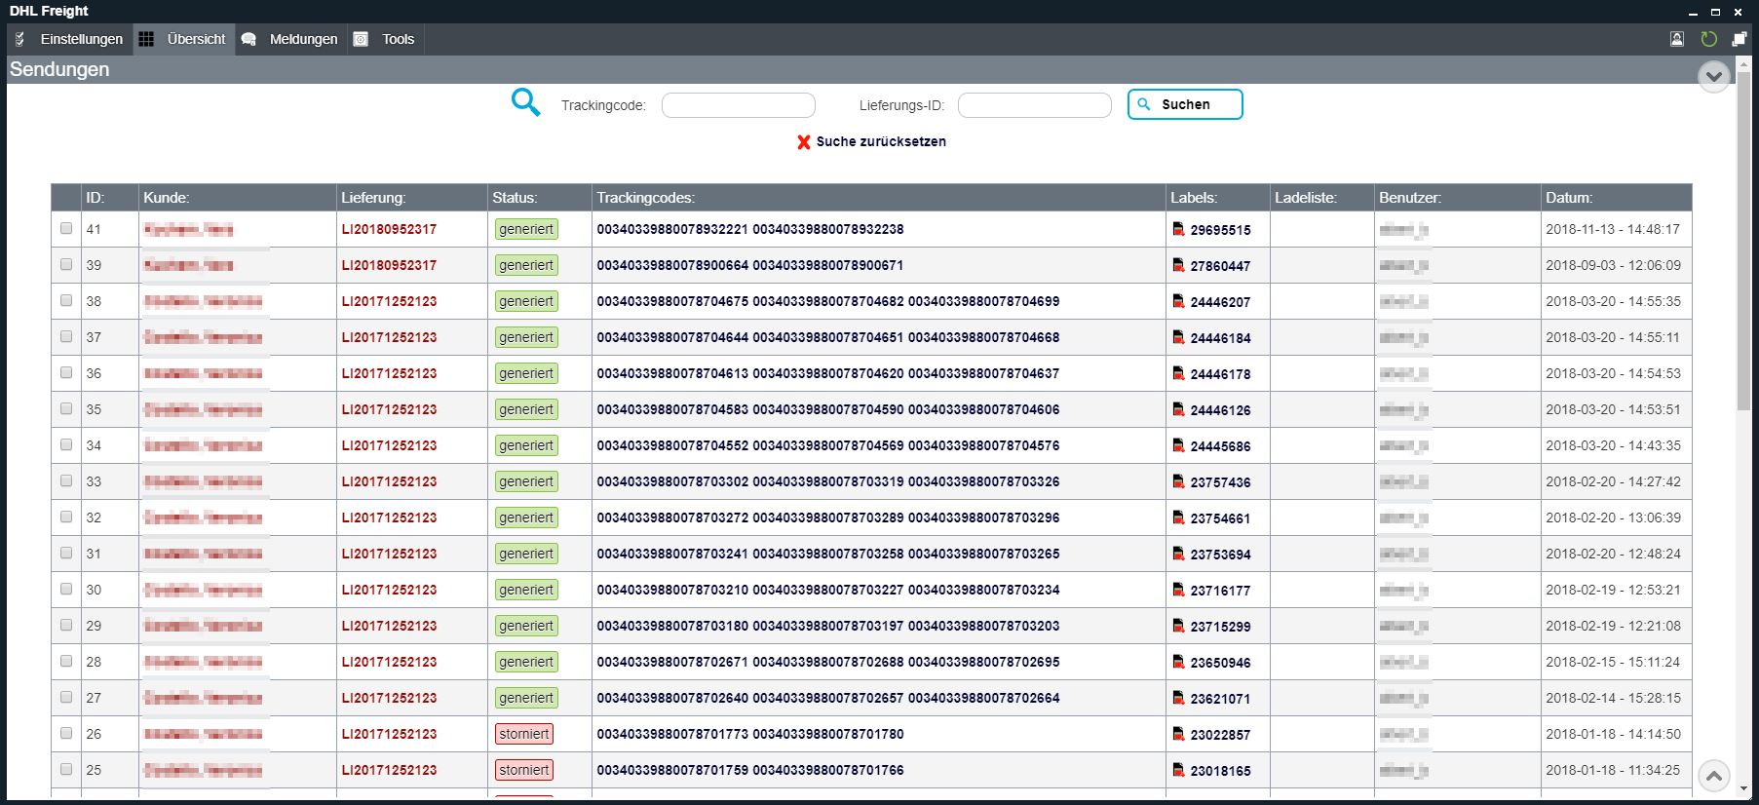Click the user profile icon in the top bar
The height and width of the screenshot is (805, 1759).
(x=1677, y=39)
